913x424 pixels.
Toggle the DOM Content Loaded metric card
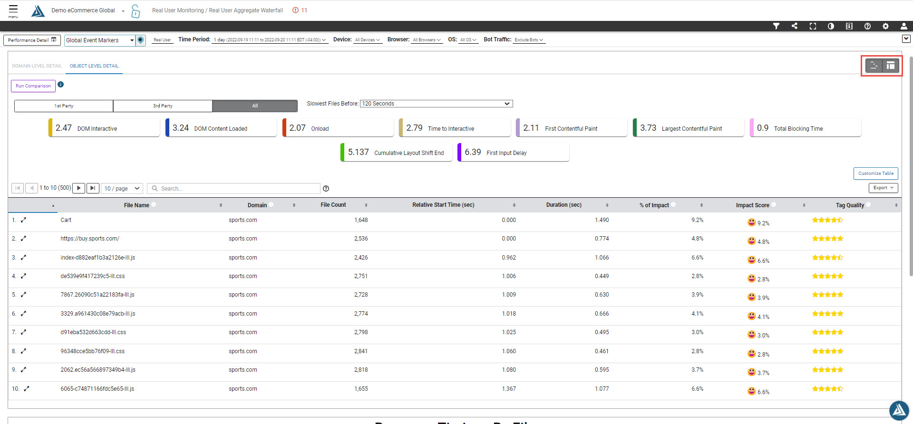221,128
